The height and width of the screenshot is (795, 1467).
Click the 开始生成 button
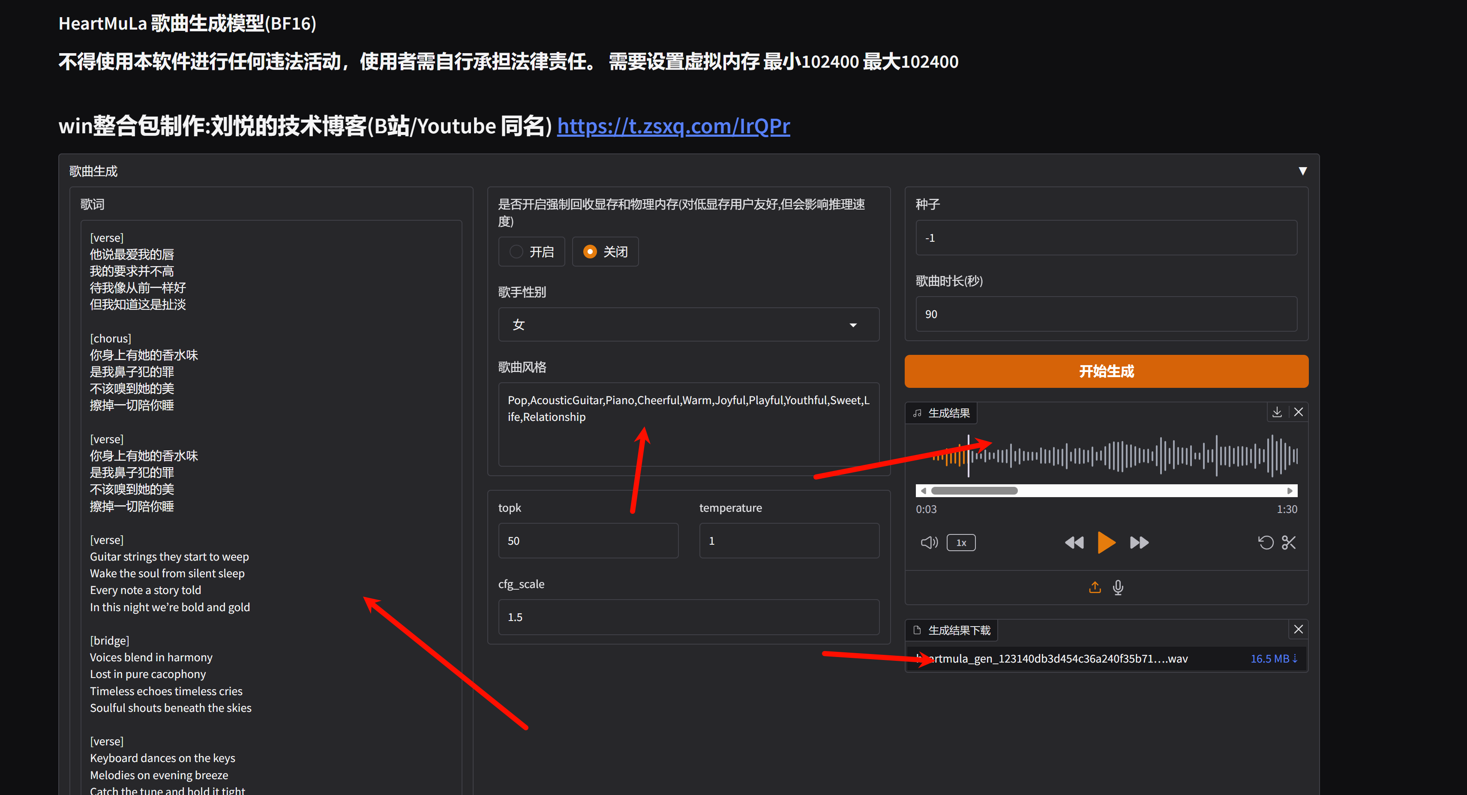click(x=1106, y=371)
